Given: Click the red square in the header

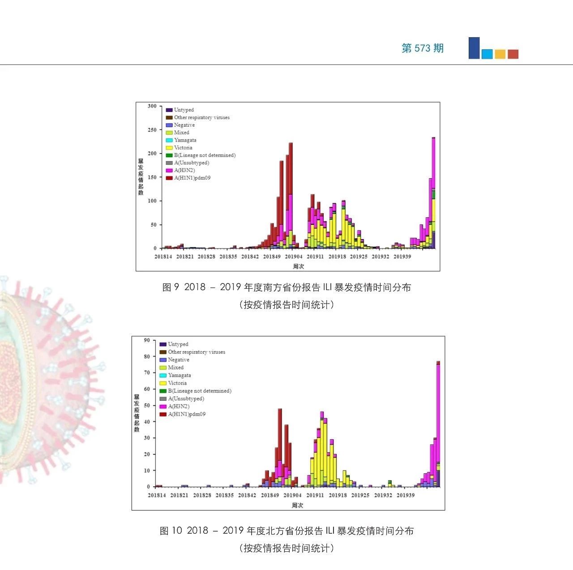Looking at the screenshot, I should [513, 54].
